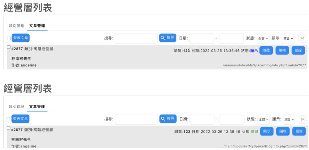Click the blue 顯示 button to show the article
Image resolution: width=309 pixels, height=150 pixels.
pyautogui.click(x=267, y=131)
